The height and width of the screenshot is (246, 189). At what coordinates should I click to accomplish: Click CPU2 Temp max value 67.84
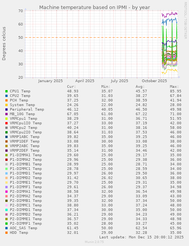[176, 96]
